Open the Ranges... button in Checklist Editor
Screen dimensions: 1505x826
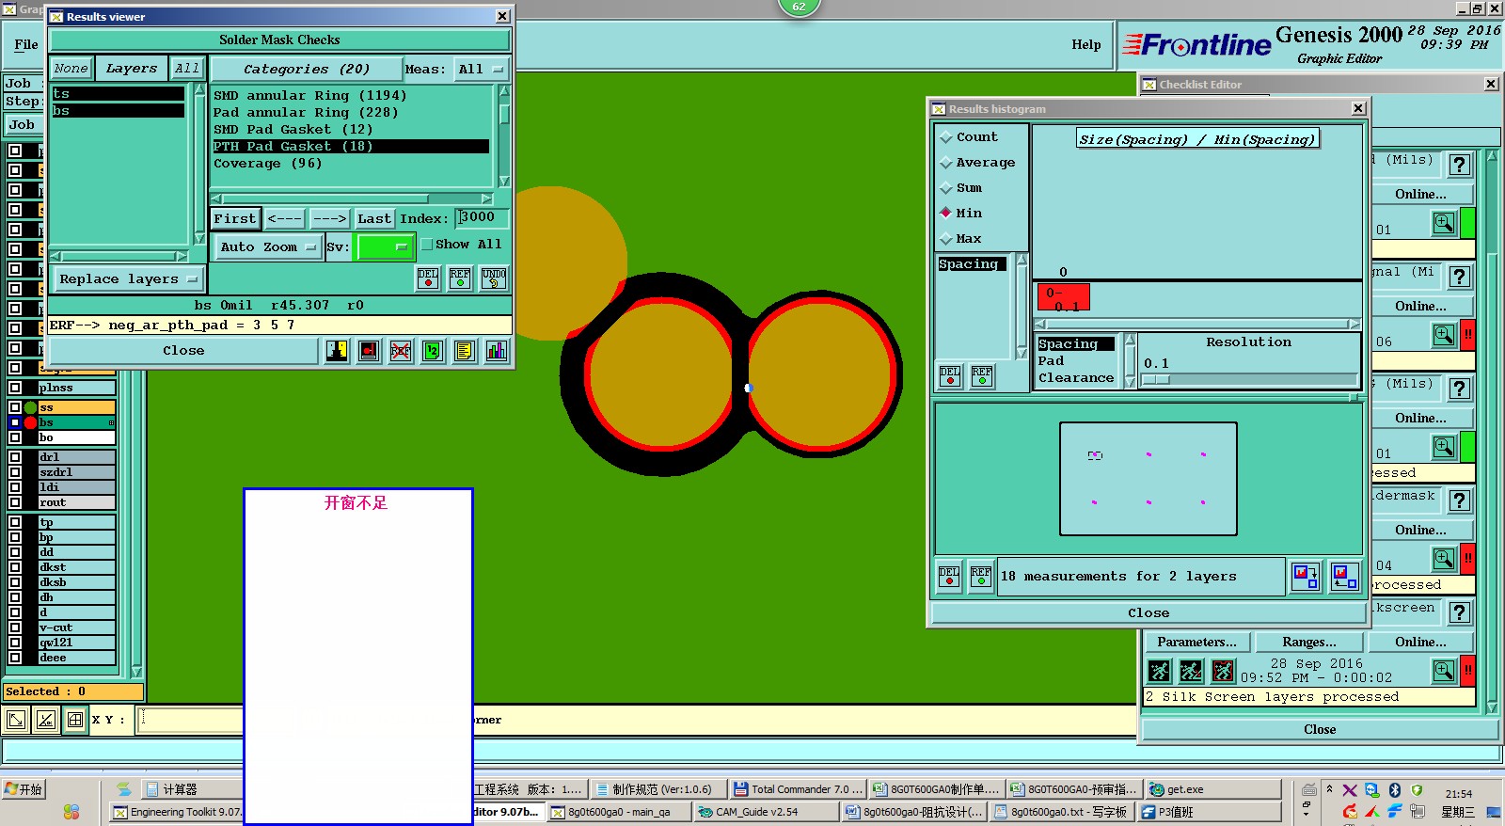pyautogui.click(x=1308, y=643)
